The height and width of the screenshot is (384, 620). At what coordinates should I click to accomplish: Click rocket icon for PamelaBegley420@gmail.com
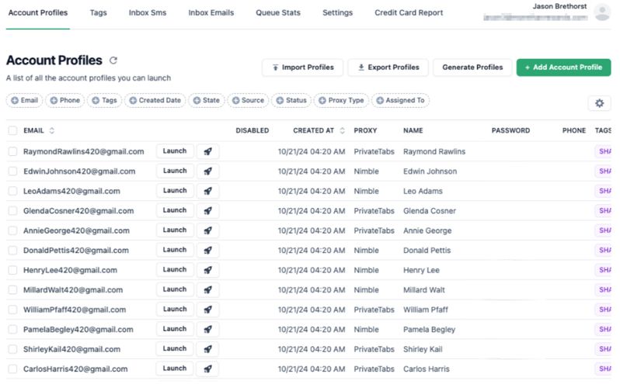pyautogui.click(x=207, y=330)
